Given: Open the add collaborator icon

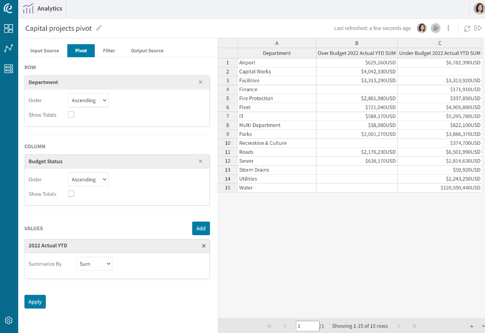Looking at the screenshot, I should point(435,28).
